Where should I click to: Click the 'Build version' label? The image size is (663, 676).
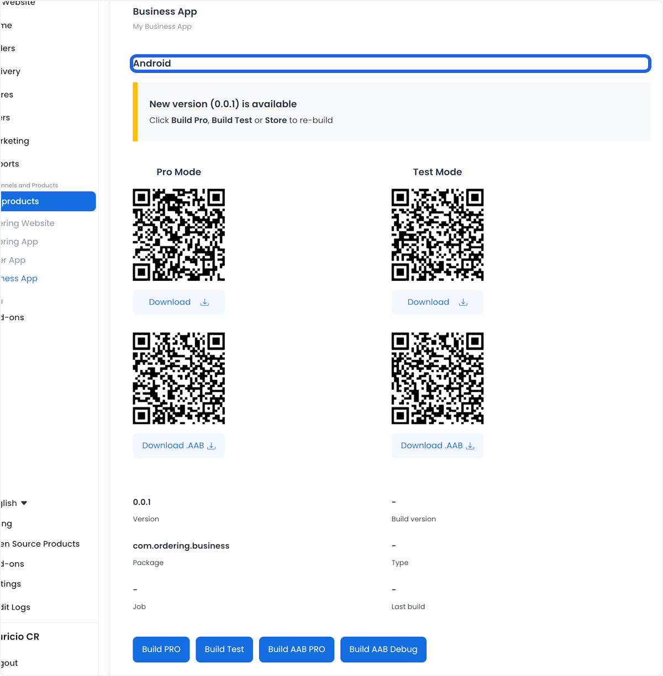pos(414,519)
